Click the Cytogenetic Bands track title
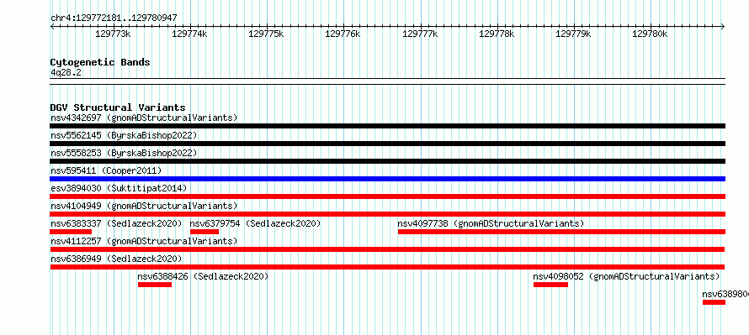Screen dimensions: 749x335 pyautogui.click(x=100, y=62)
